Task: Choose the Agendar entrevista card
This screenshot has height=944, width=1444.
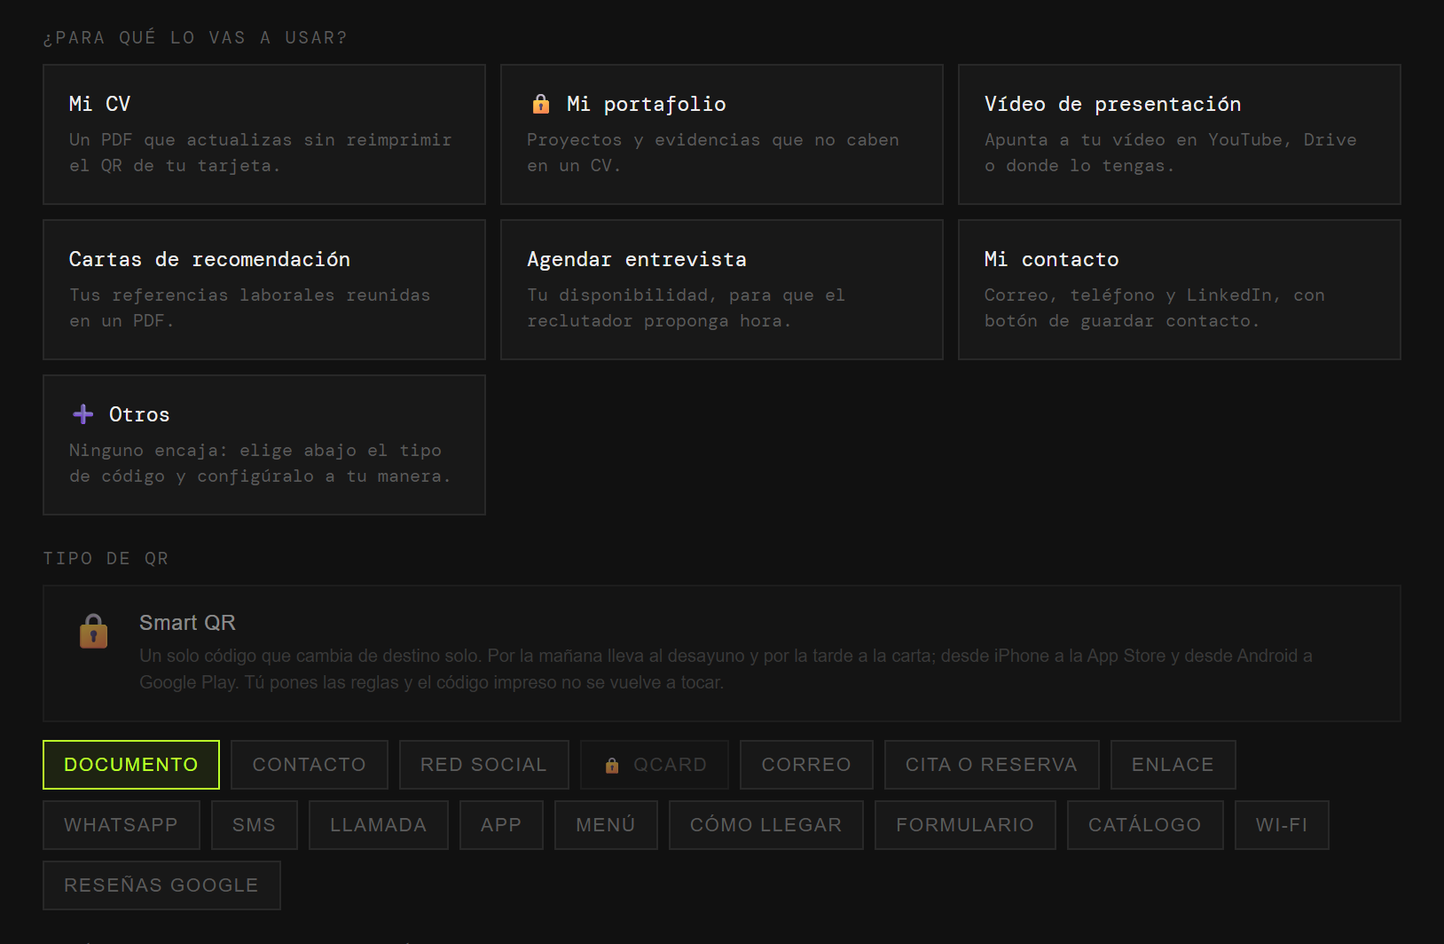Action: 722,289
